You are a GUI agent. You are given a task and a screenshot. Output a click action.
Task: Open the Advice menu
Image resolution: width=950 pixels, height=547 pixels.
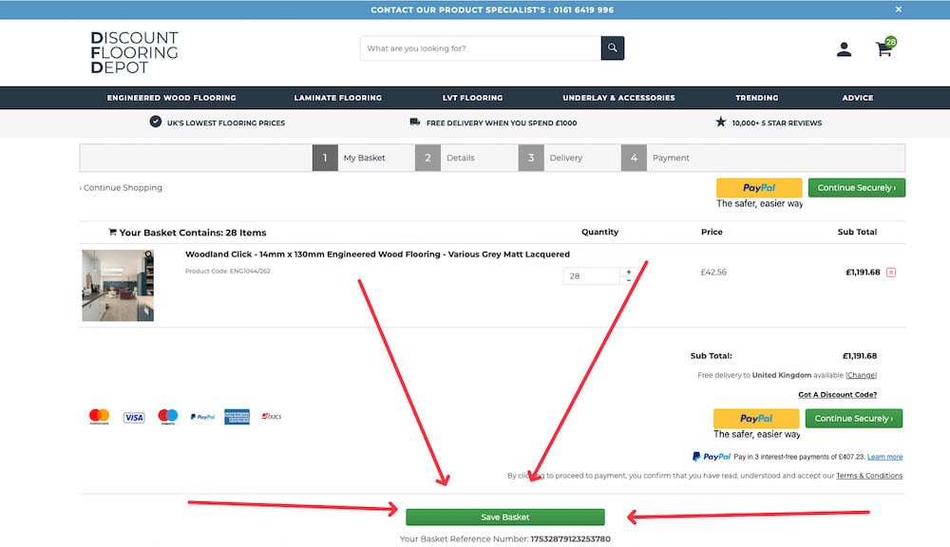(x=857, y=98)
